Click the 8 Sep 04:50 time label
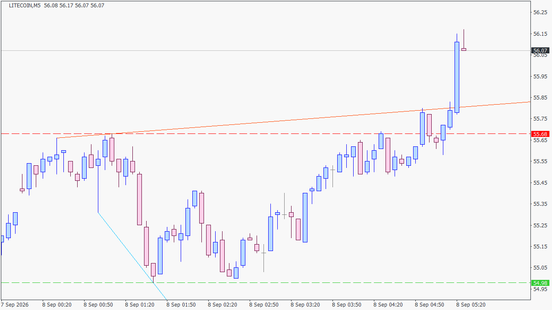 click(x=430, y=304)
